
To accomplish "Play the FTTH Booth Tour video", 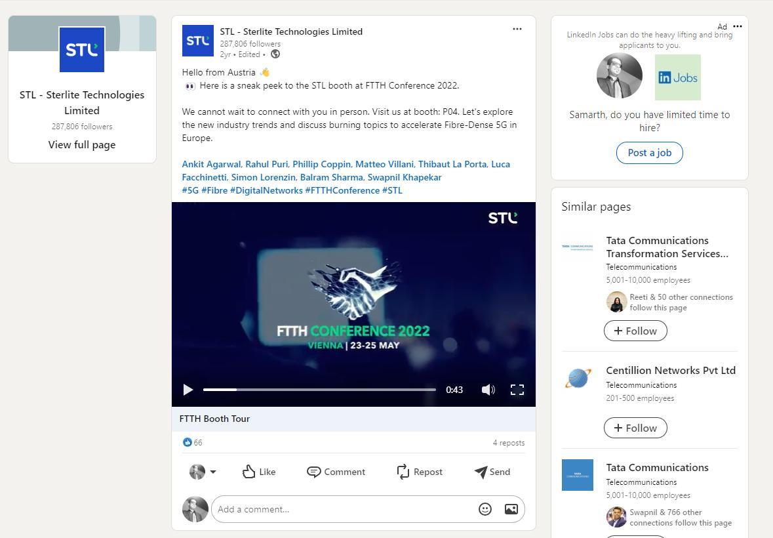I will point(188,390).
